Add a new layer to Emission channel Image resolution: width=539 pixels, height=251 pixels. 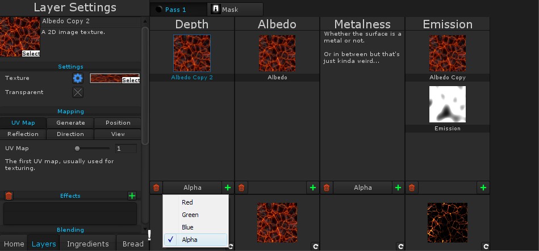click(483, 188)
